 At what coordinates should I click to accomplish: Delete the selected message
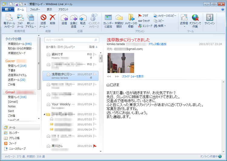click(x=52, y=20)
